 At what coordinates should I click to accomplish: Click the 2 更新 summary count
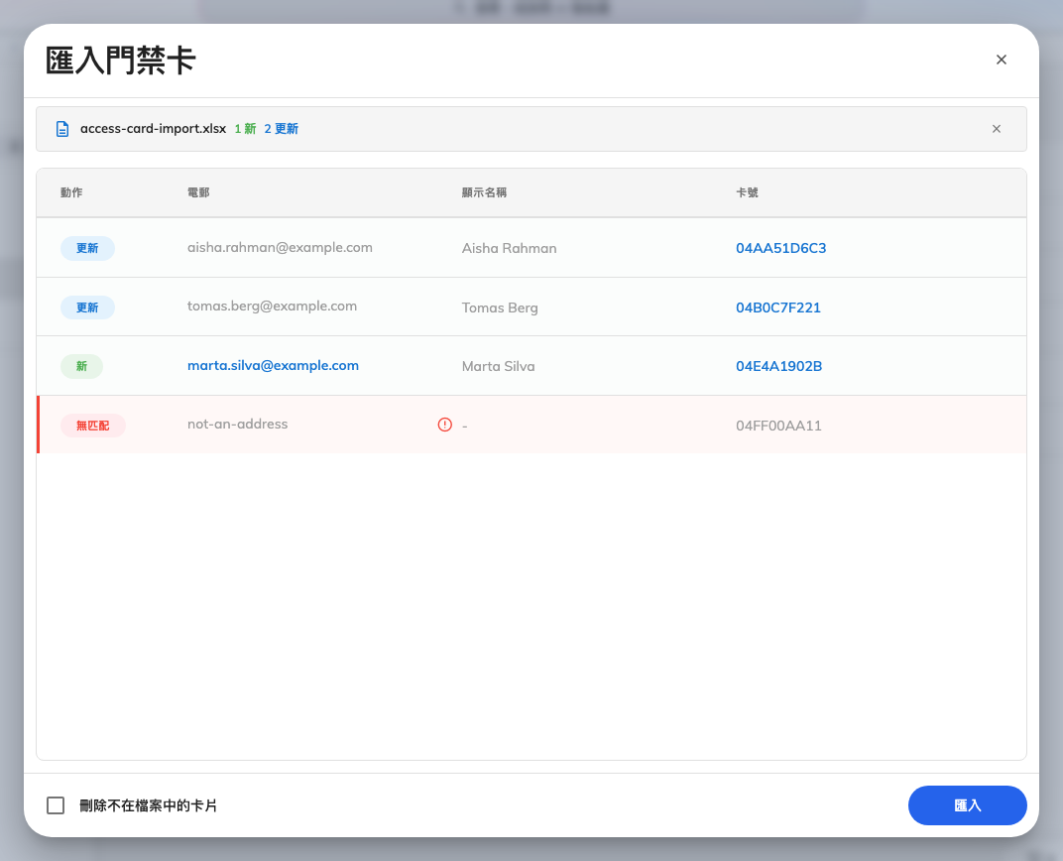(282, 129)
